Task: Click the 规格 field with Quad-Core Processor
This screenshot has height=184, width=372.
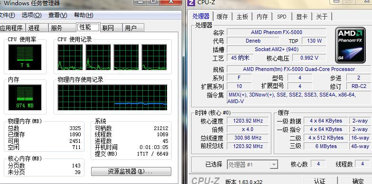Action: (x=299, y=69)
